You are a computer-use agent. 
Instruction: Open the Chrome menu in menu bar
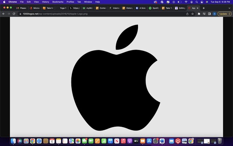13,2
